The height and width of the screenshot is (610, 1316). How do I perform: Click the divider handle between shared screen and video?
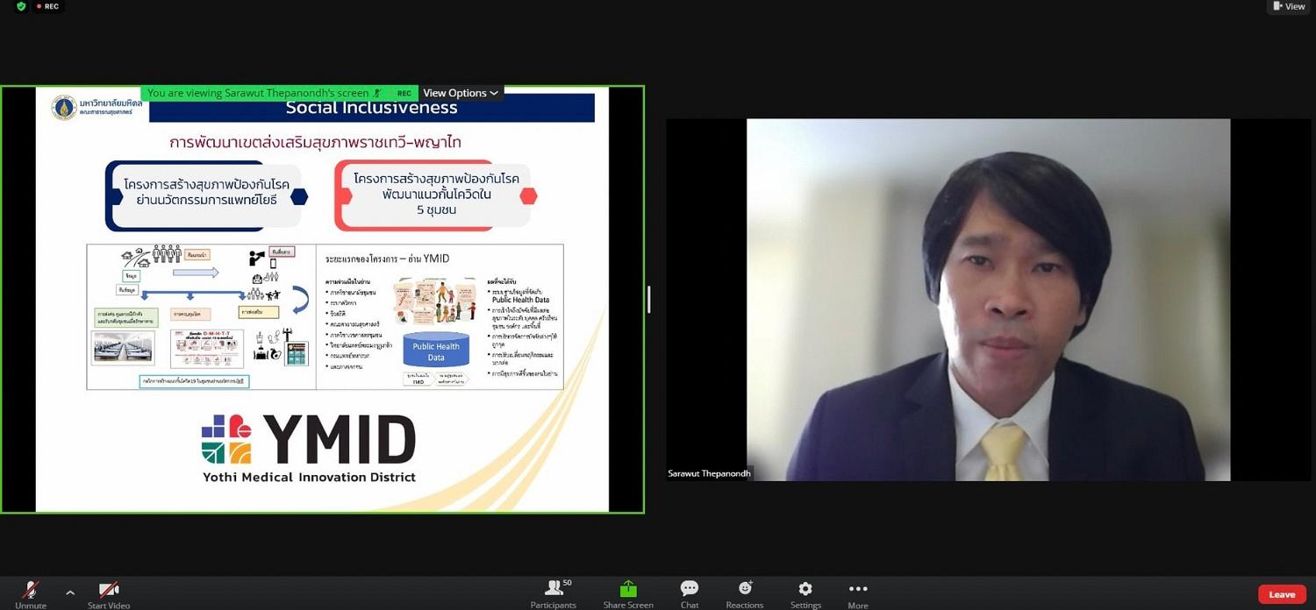pos(649,300)
